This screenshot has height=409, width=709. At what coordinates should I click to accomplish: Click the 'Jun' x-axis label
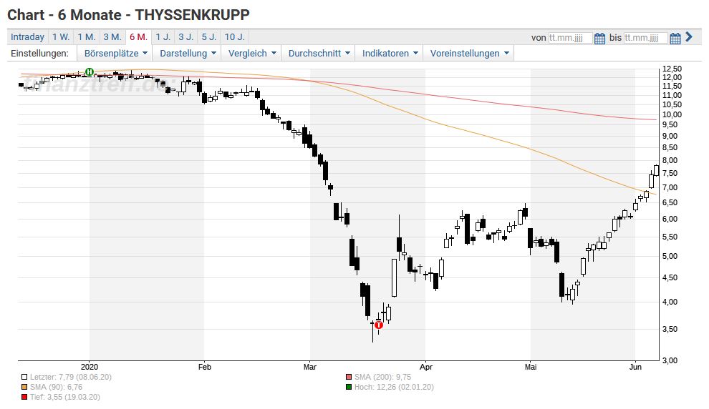tap(635, 367)
